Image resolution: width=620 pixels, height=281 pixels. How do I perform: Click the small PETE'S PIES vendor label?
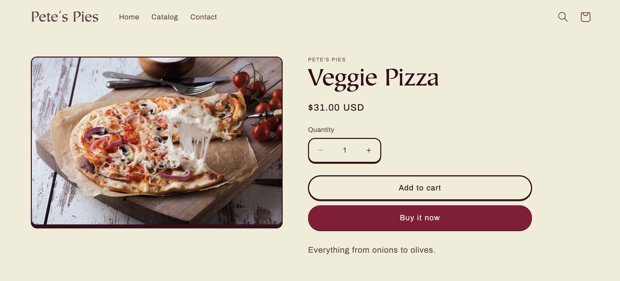tap(327, 60)
